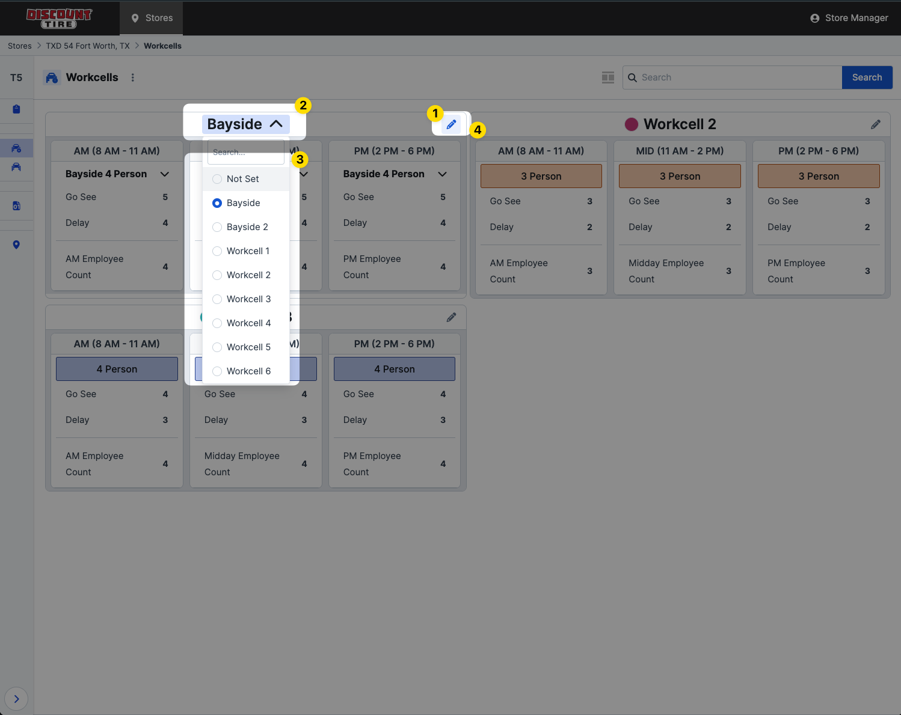
Task: Go to 'TXD 54 Fort Worth, TX' breadcrumb
Action: coord(88,46)
